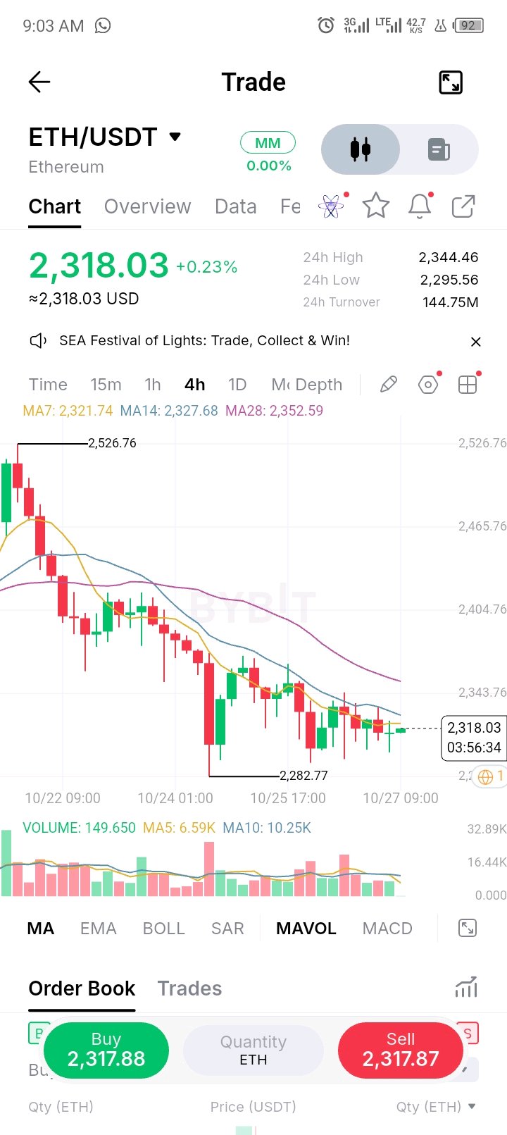
Task: Select the pencil drawing tool icon
Action: [388, 385]
